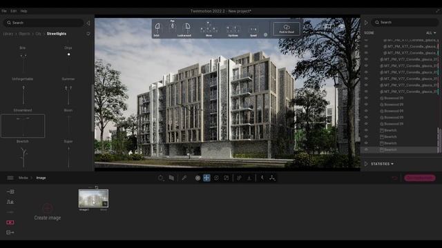Select the Scale tool
The image size is (442, 248).
227,178
